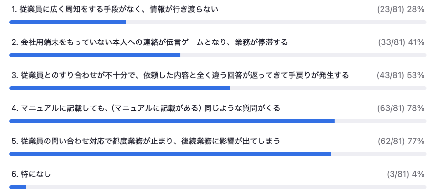438x194 pixels.
Task: Click the 77% progress bar for option 5
Action: point(170,154)
